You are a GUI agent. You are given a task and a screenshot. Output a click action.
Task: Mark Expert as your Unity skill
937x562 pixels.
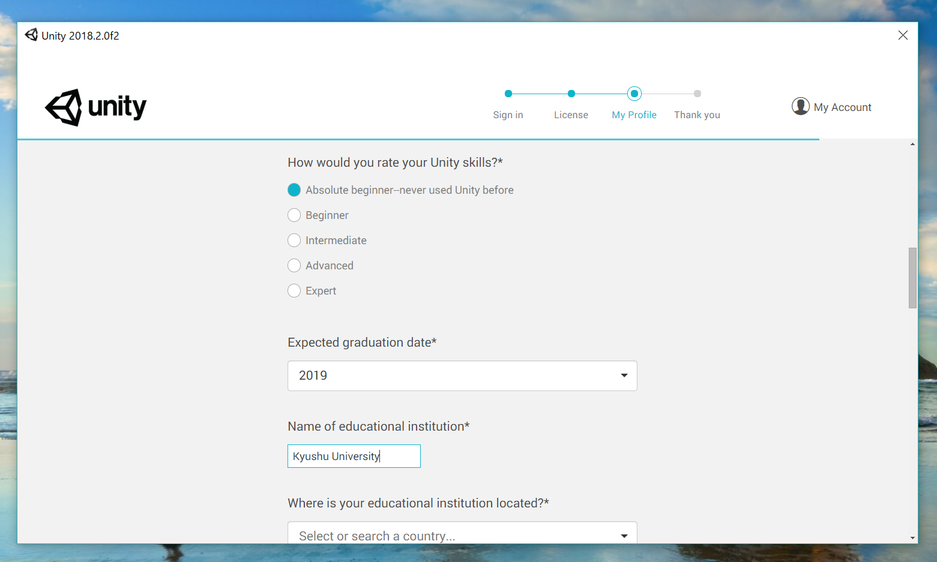pyautogui.click(x=294, y=291)
